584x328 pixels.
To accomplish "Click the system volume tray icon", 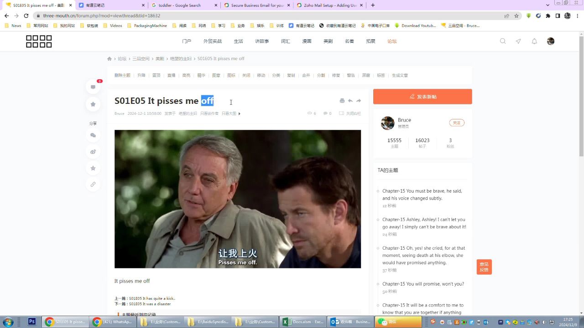I will tap(545, 322).
